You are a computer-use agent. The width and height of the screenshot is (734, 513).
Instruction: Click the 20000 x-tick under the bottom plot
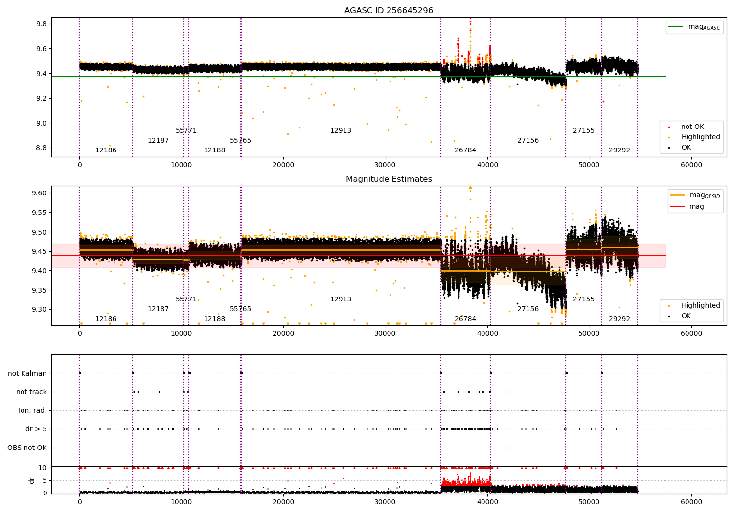point(283,502)
